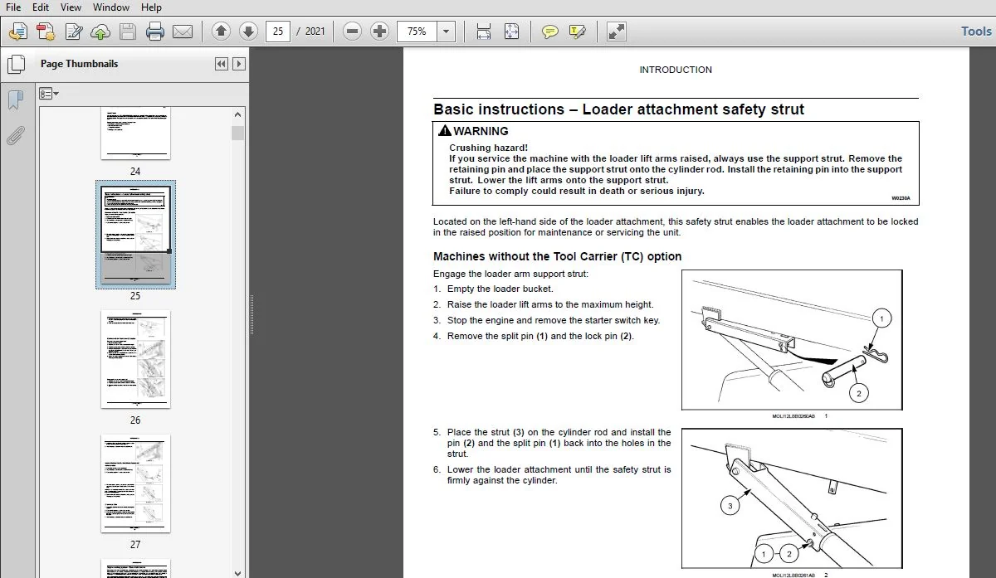Click the Save floppy disk icon
This screenshot has height=578, width=996.
pos(127,32)
